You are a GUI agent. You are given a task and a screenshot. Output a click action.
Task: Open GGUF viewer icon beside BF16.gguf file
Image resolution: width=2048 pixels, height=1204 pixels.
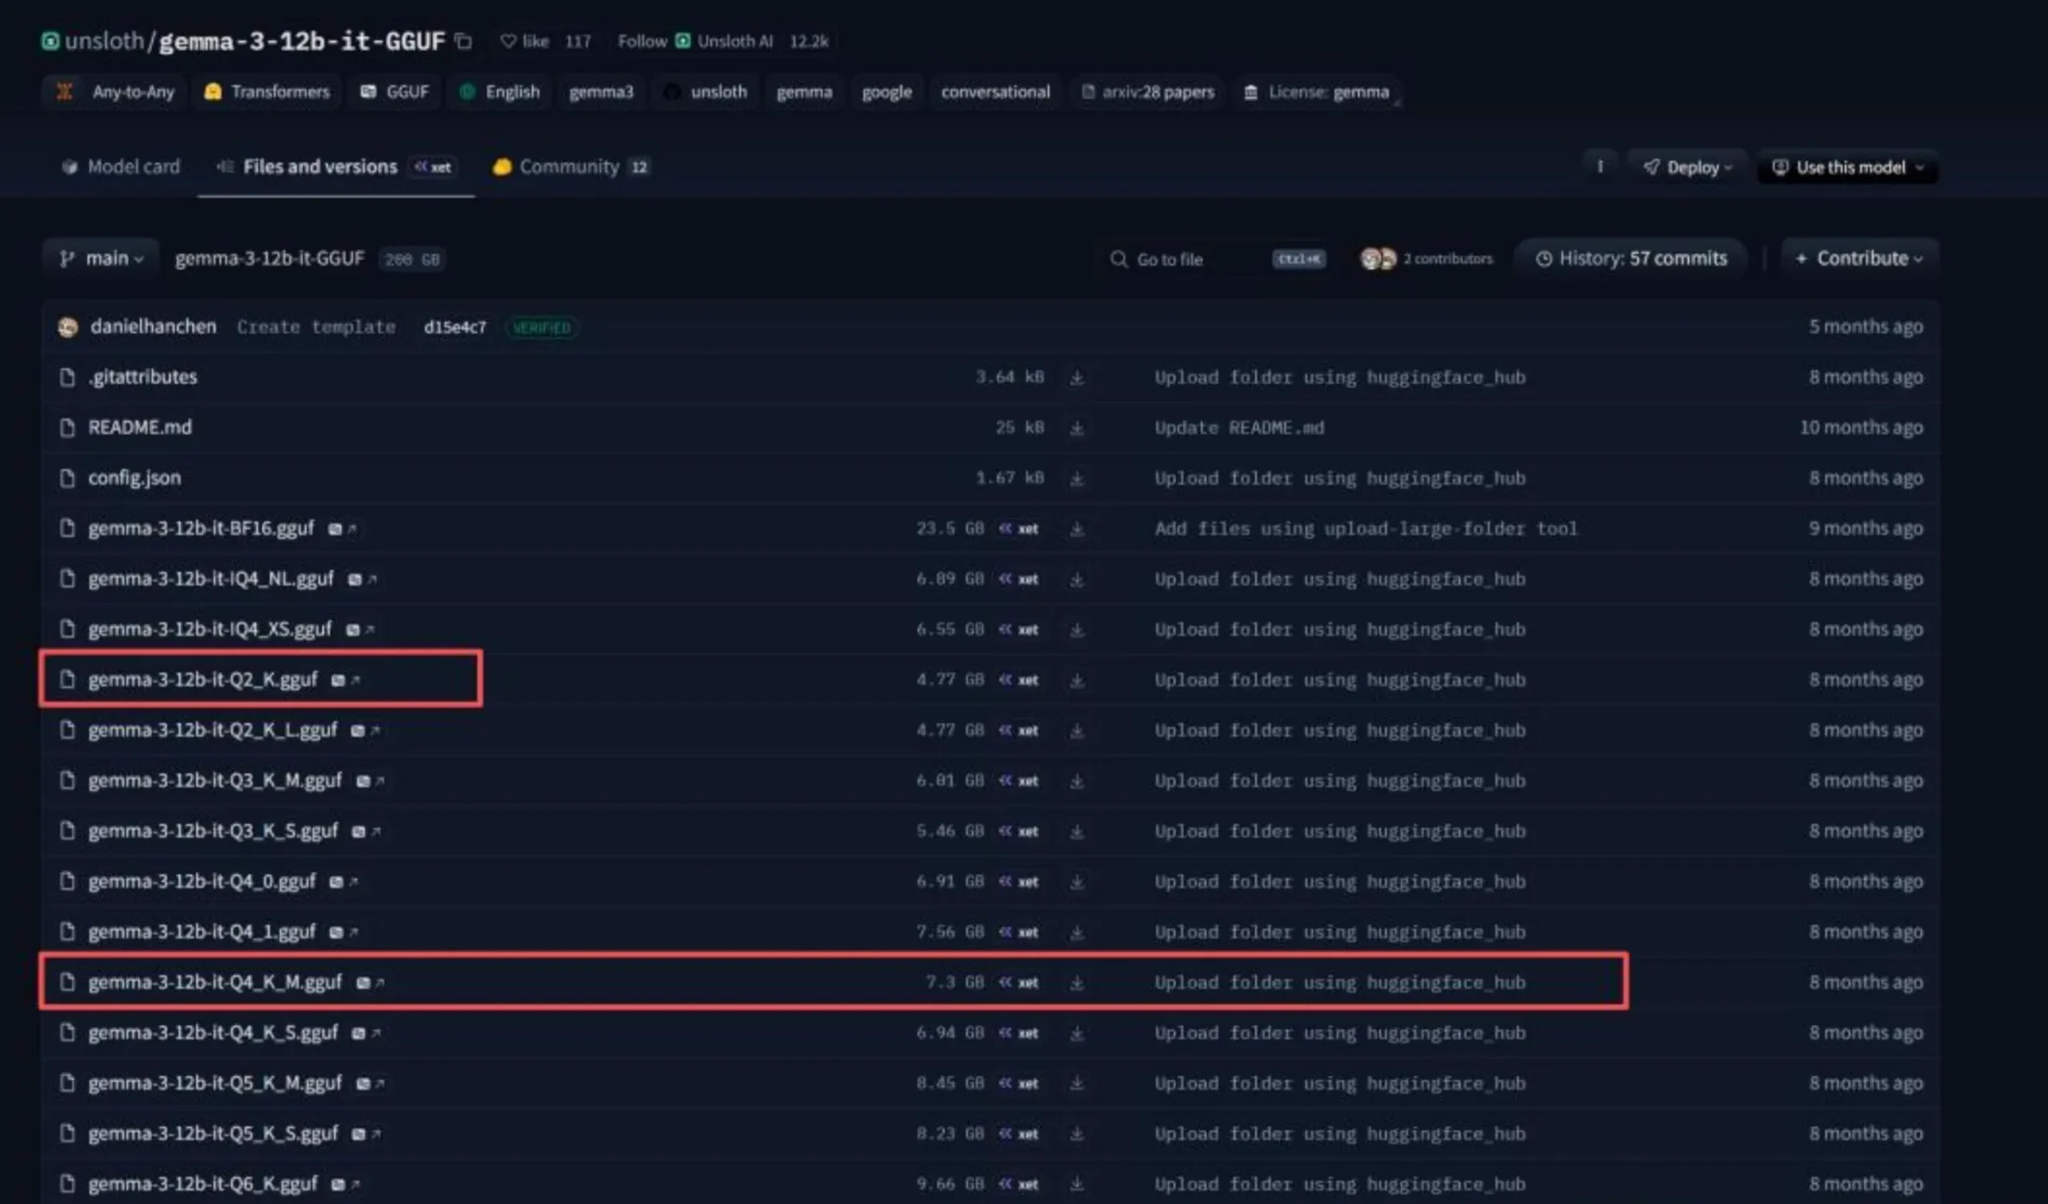pyautogui.click(x=342, y=529)
